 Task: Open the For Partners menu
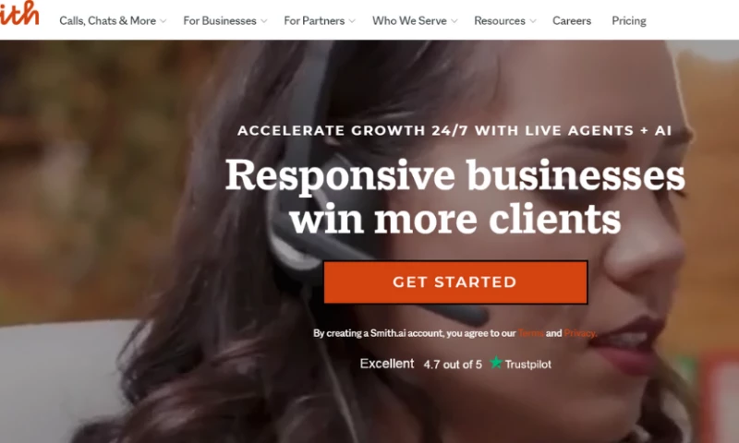[x=314, y=20]
